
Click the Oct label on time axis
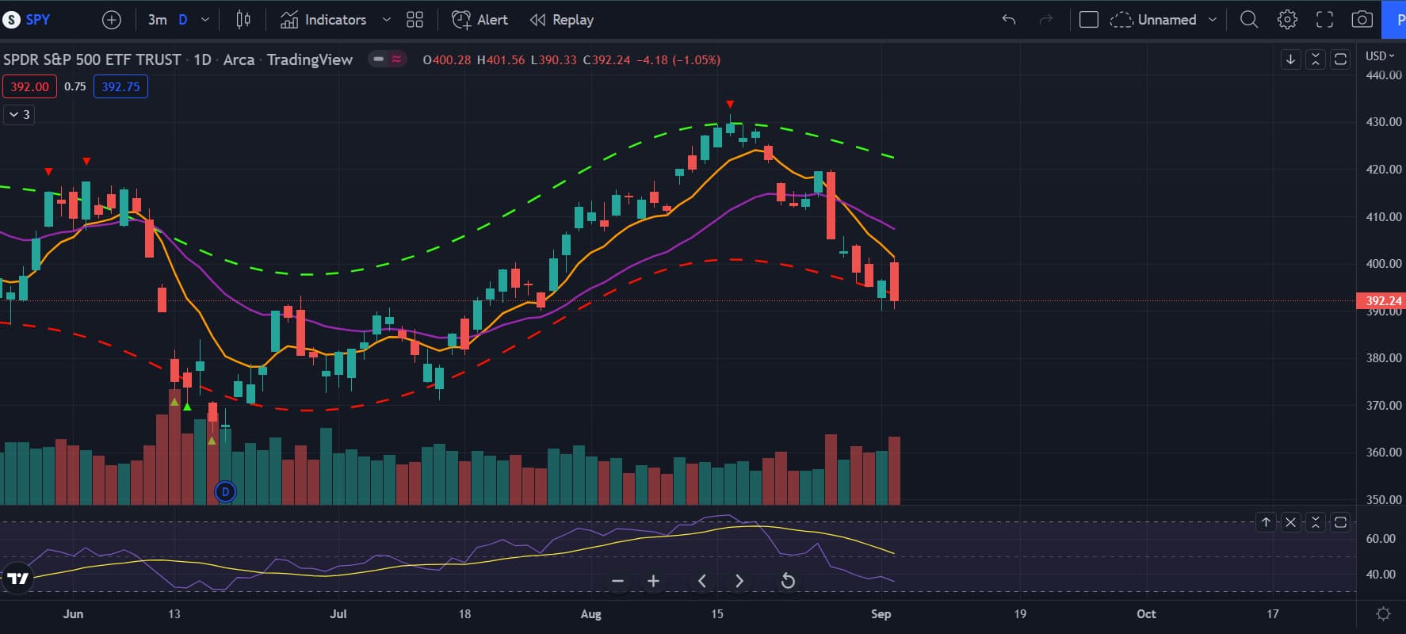(x=1146, y=614)
